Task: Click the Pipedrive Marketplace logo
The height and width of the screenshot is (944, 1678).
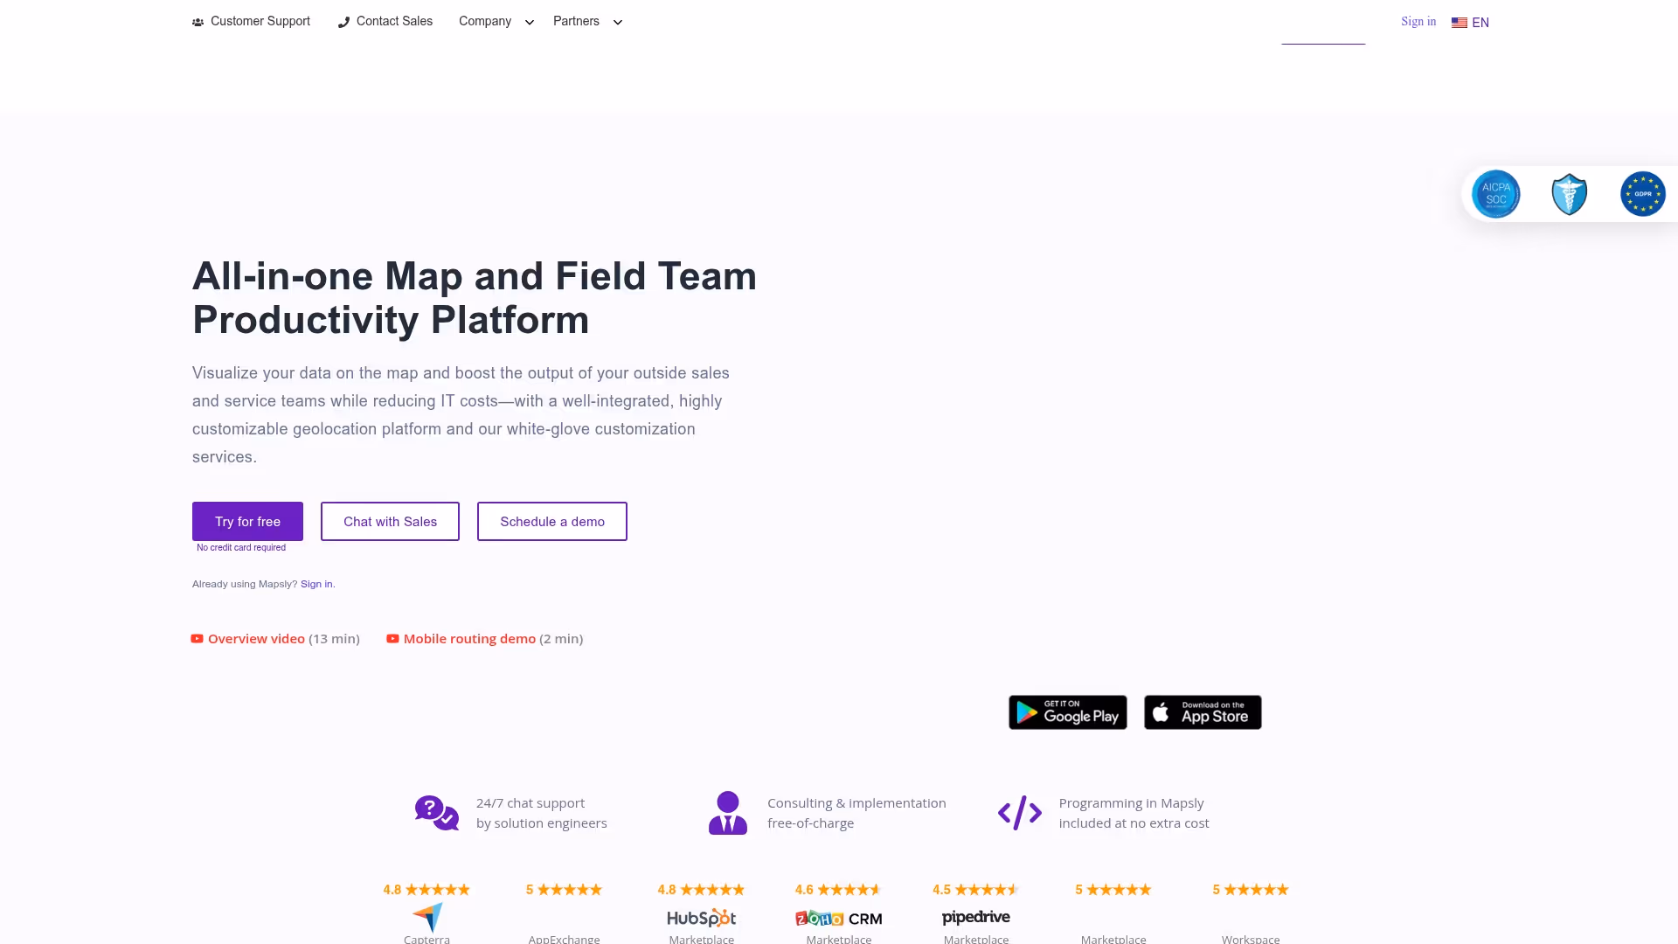Action: coord(975,917)
